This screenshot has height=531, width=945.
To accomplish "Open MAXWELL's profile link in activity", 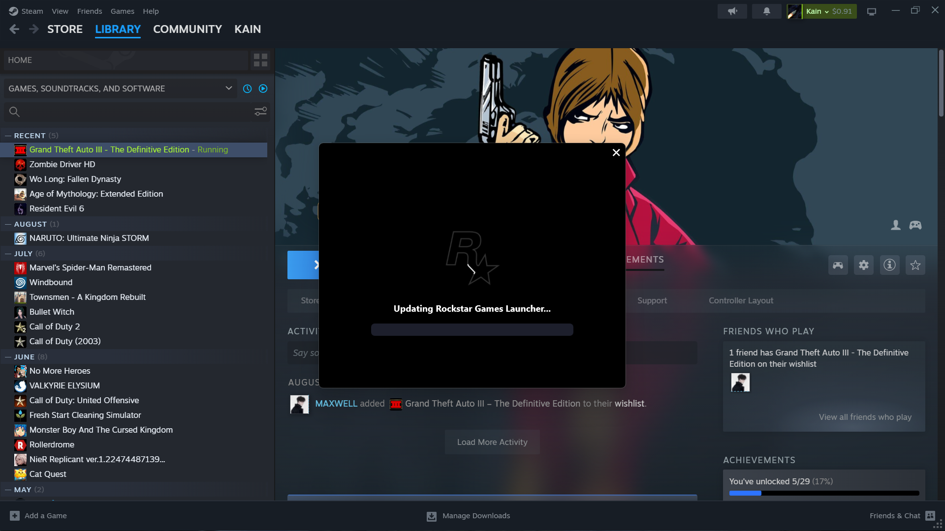I will 336,404.
